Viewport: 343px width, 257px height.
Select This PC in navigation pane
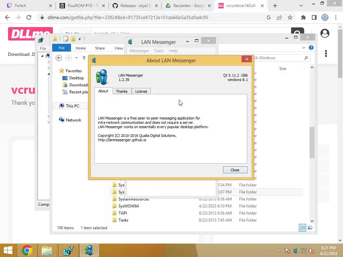(x=72, y=106)
